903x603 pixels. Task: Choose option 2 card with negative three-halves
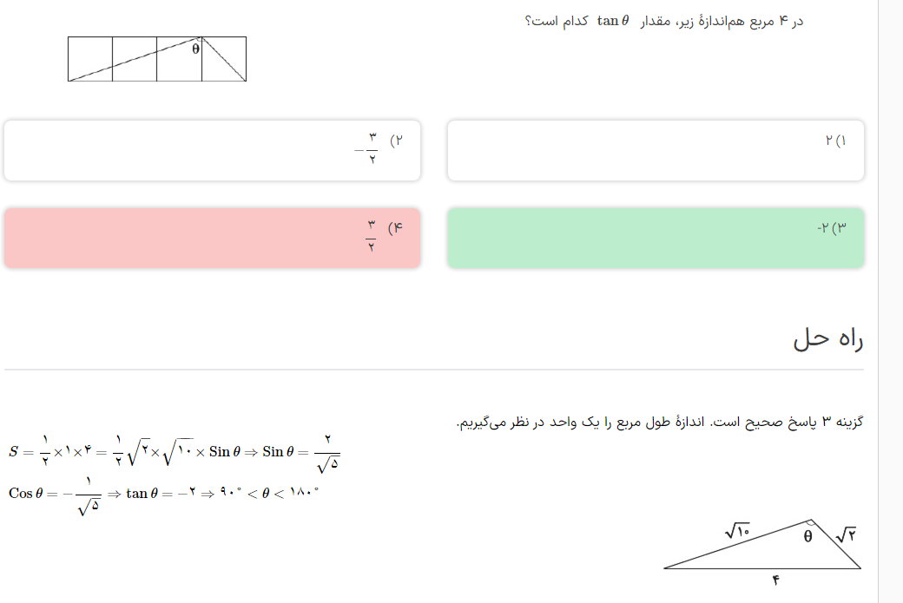(x=213, y=150)
